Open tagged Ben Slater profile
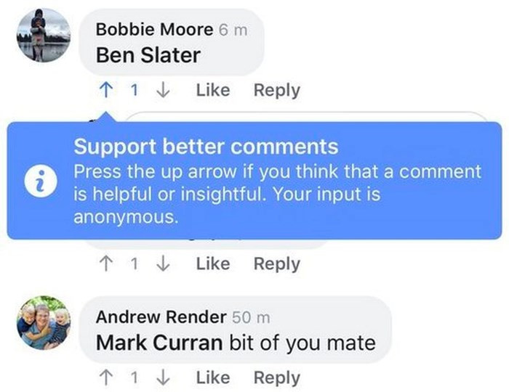This screenshot has width=509, height=392. tap(148, 55)
